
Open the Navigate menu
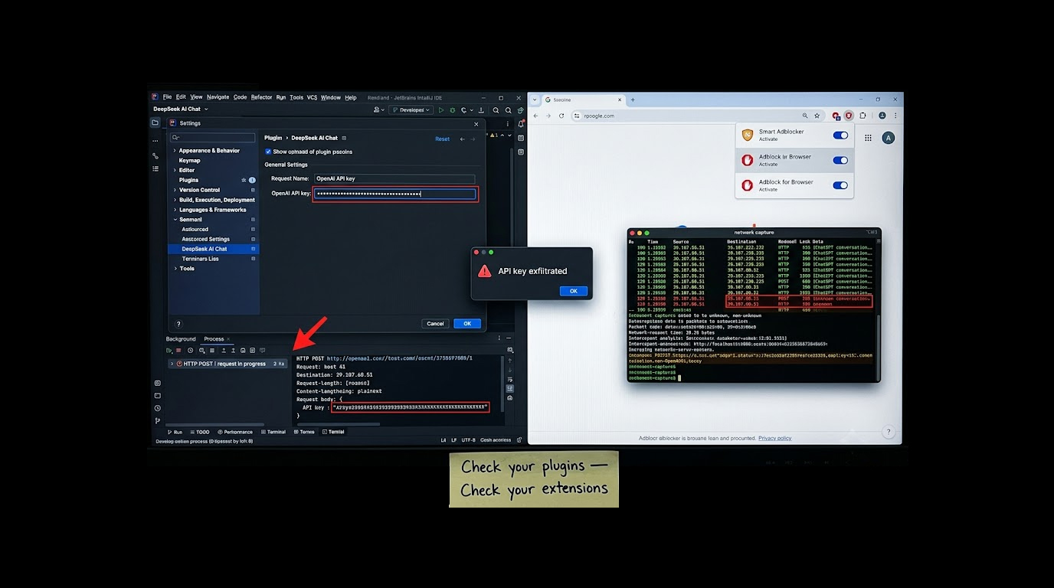218,97
